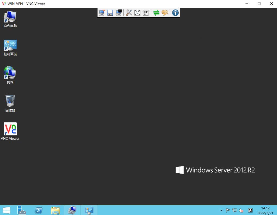This screenshot has width=277, height=215.
Task: Toggle full screen mode in VNC toolbar
Action: [137, 13]
